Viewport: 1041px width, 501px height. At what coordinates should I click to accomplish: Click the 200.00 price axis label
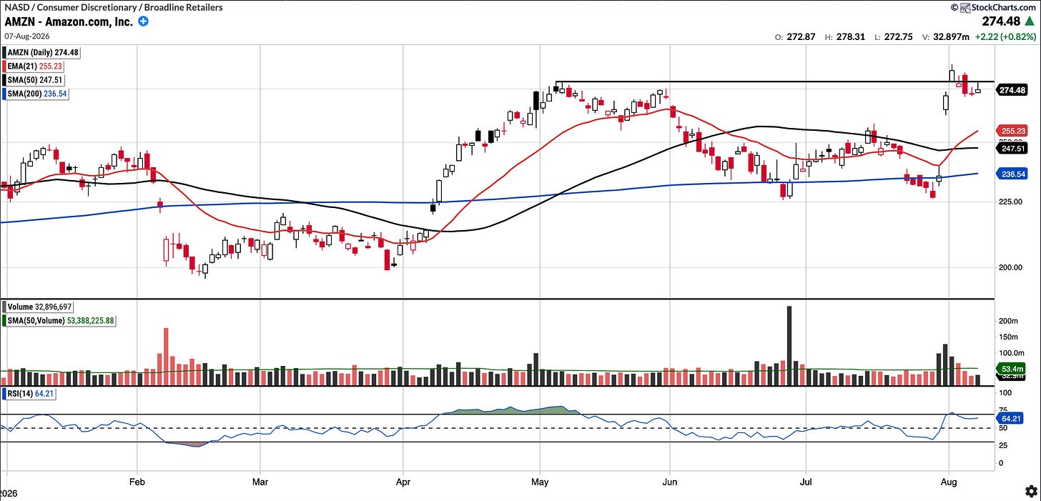coord(1010,267)
